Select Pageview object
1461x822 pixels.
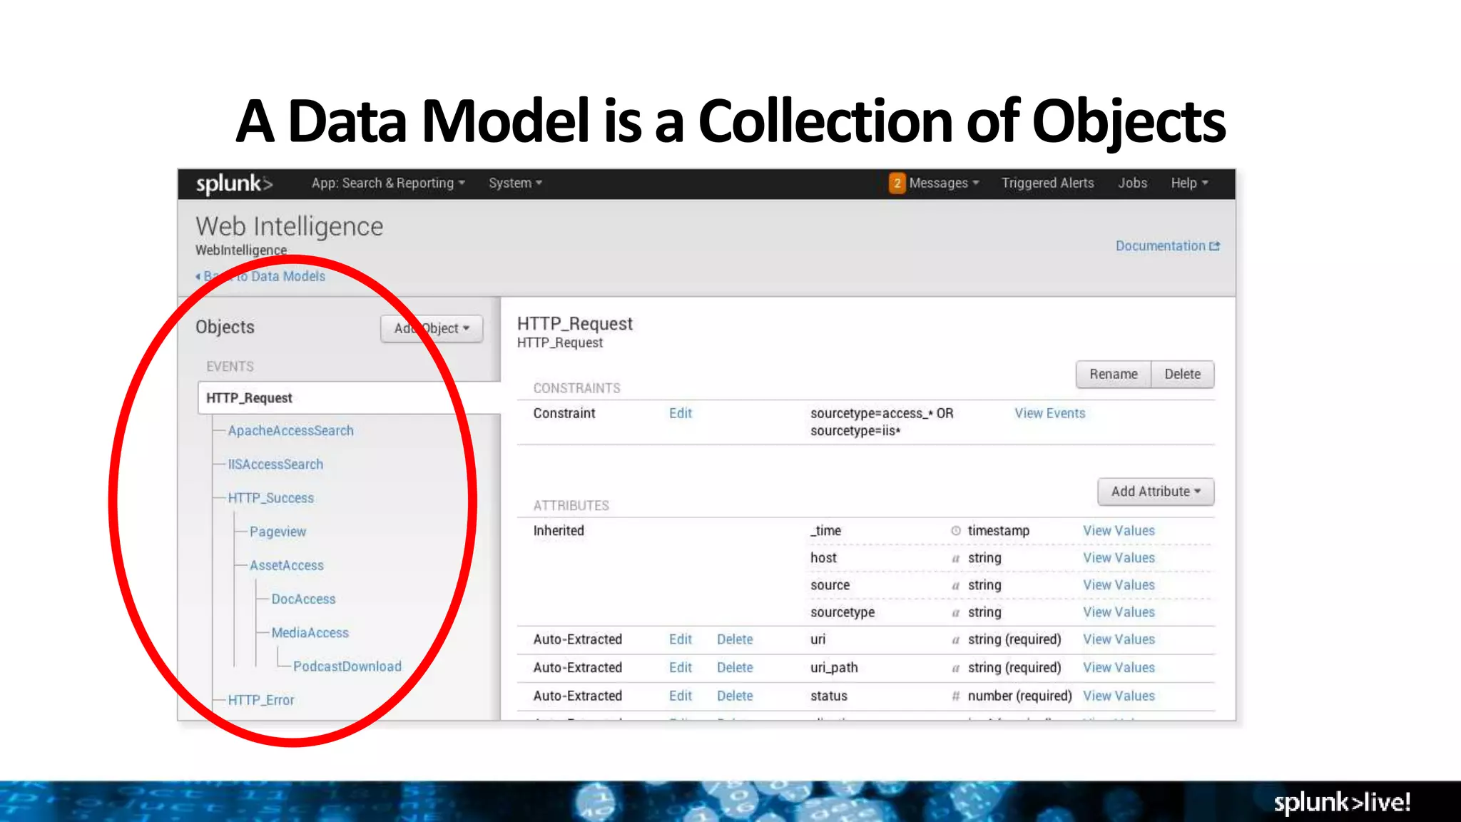pos(278,532)
